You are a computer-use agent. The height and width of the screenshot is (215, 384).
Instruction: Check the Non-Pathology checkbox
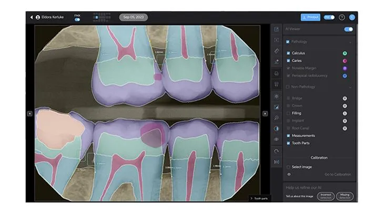pyautogui.click(x=288, y=87)
